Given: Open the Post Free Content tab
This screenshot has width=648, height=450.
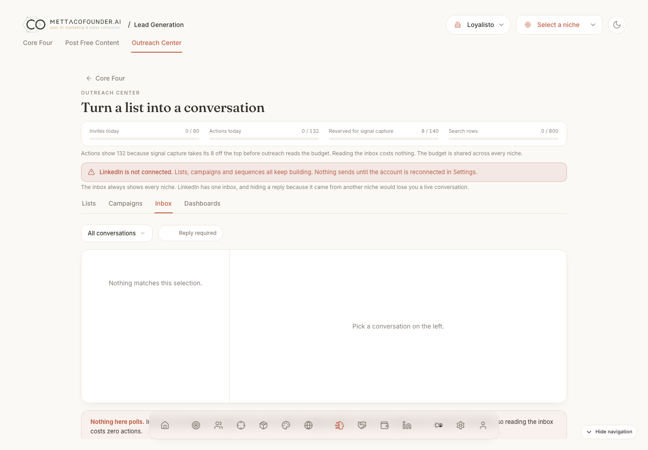Looking at the screenshot, I should click(92, 43).
